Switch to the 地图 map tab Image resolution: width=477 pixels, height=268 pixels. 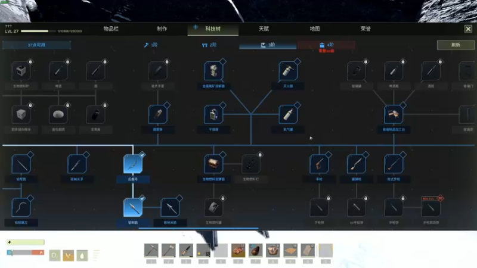click(315, 29)
